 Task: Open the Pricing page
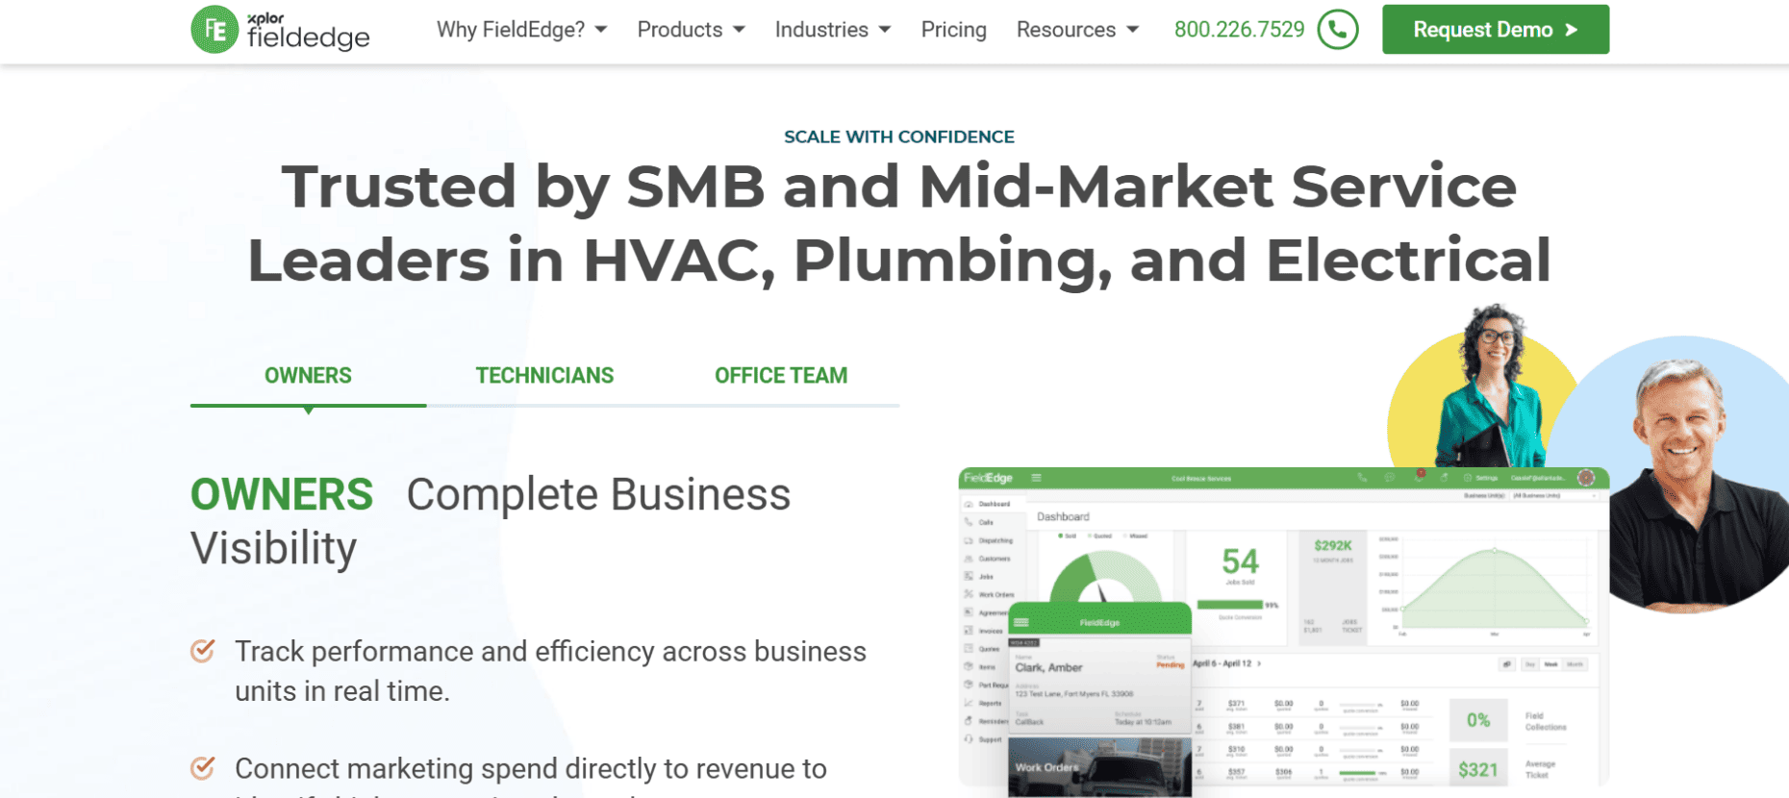953,30
